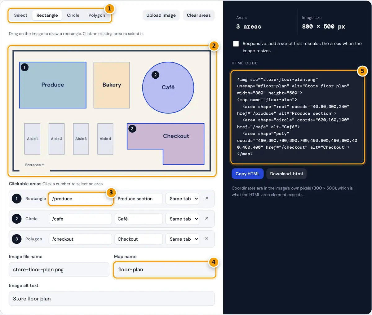
Task: Activate the Polygon drawing tool
Action: tap(97, 15)
